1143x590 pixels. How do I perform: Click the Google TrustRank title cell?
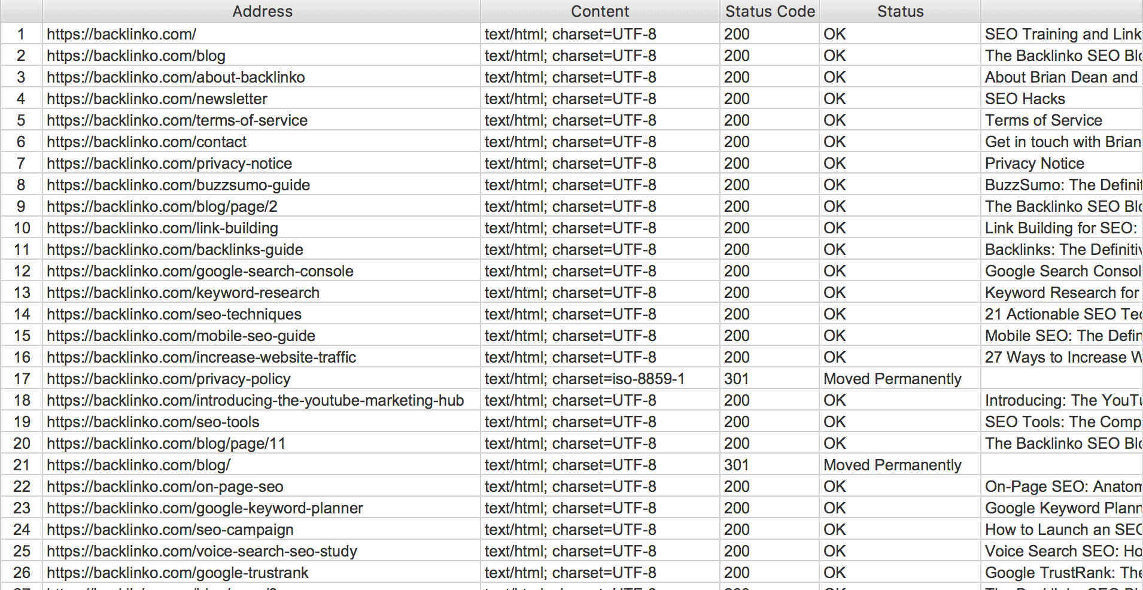(1063, 573)
